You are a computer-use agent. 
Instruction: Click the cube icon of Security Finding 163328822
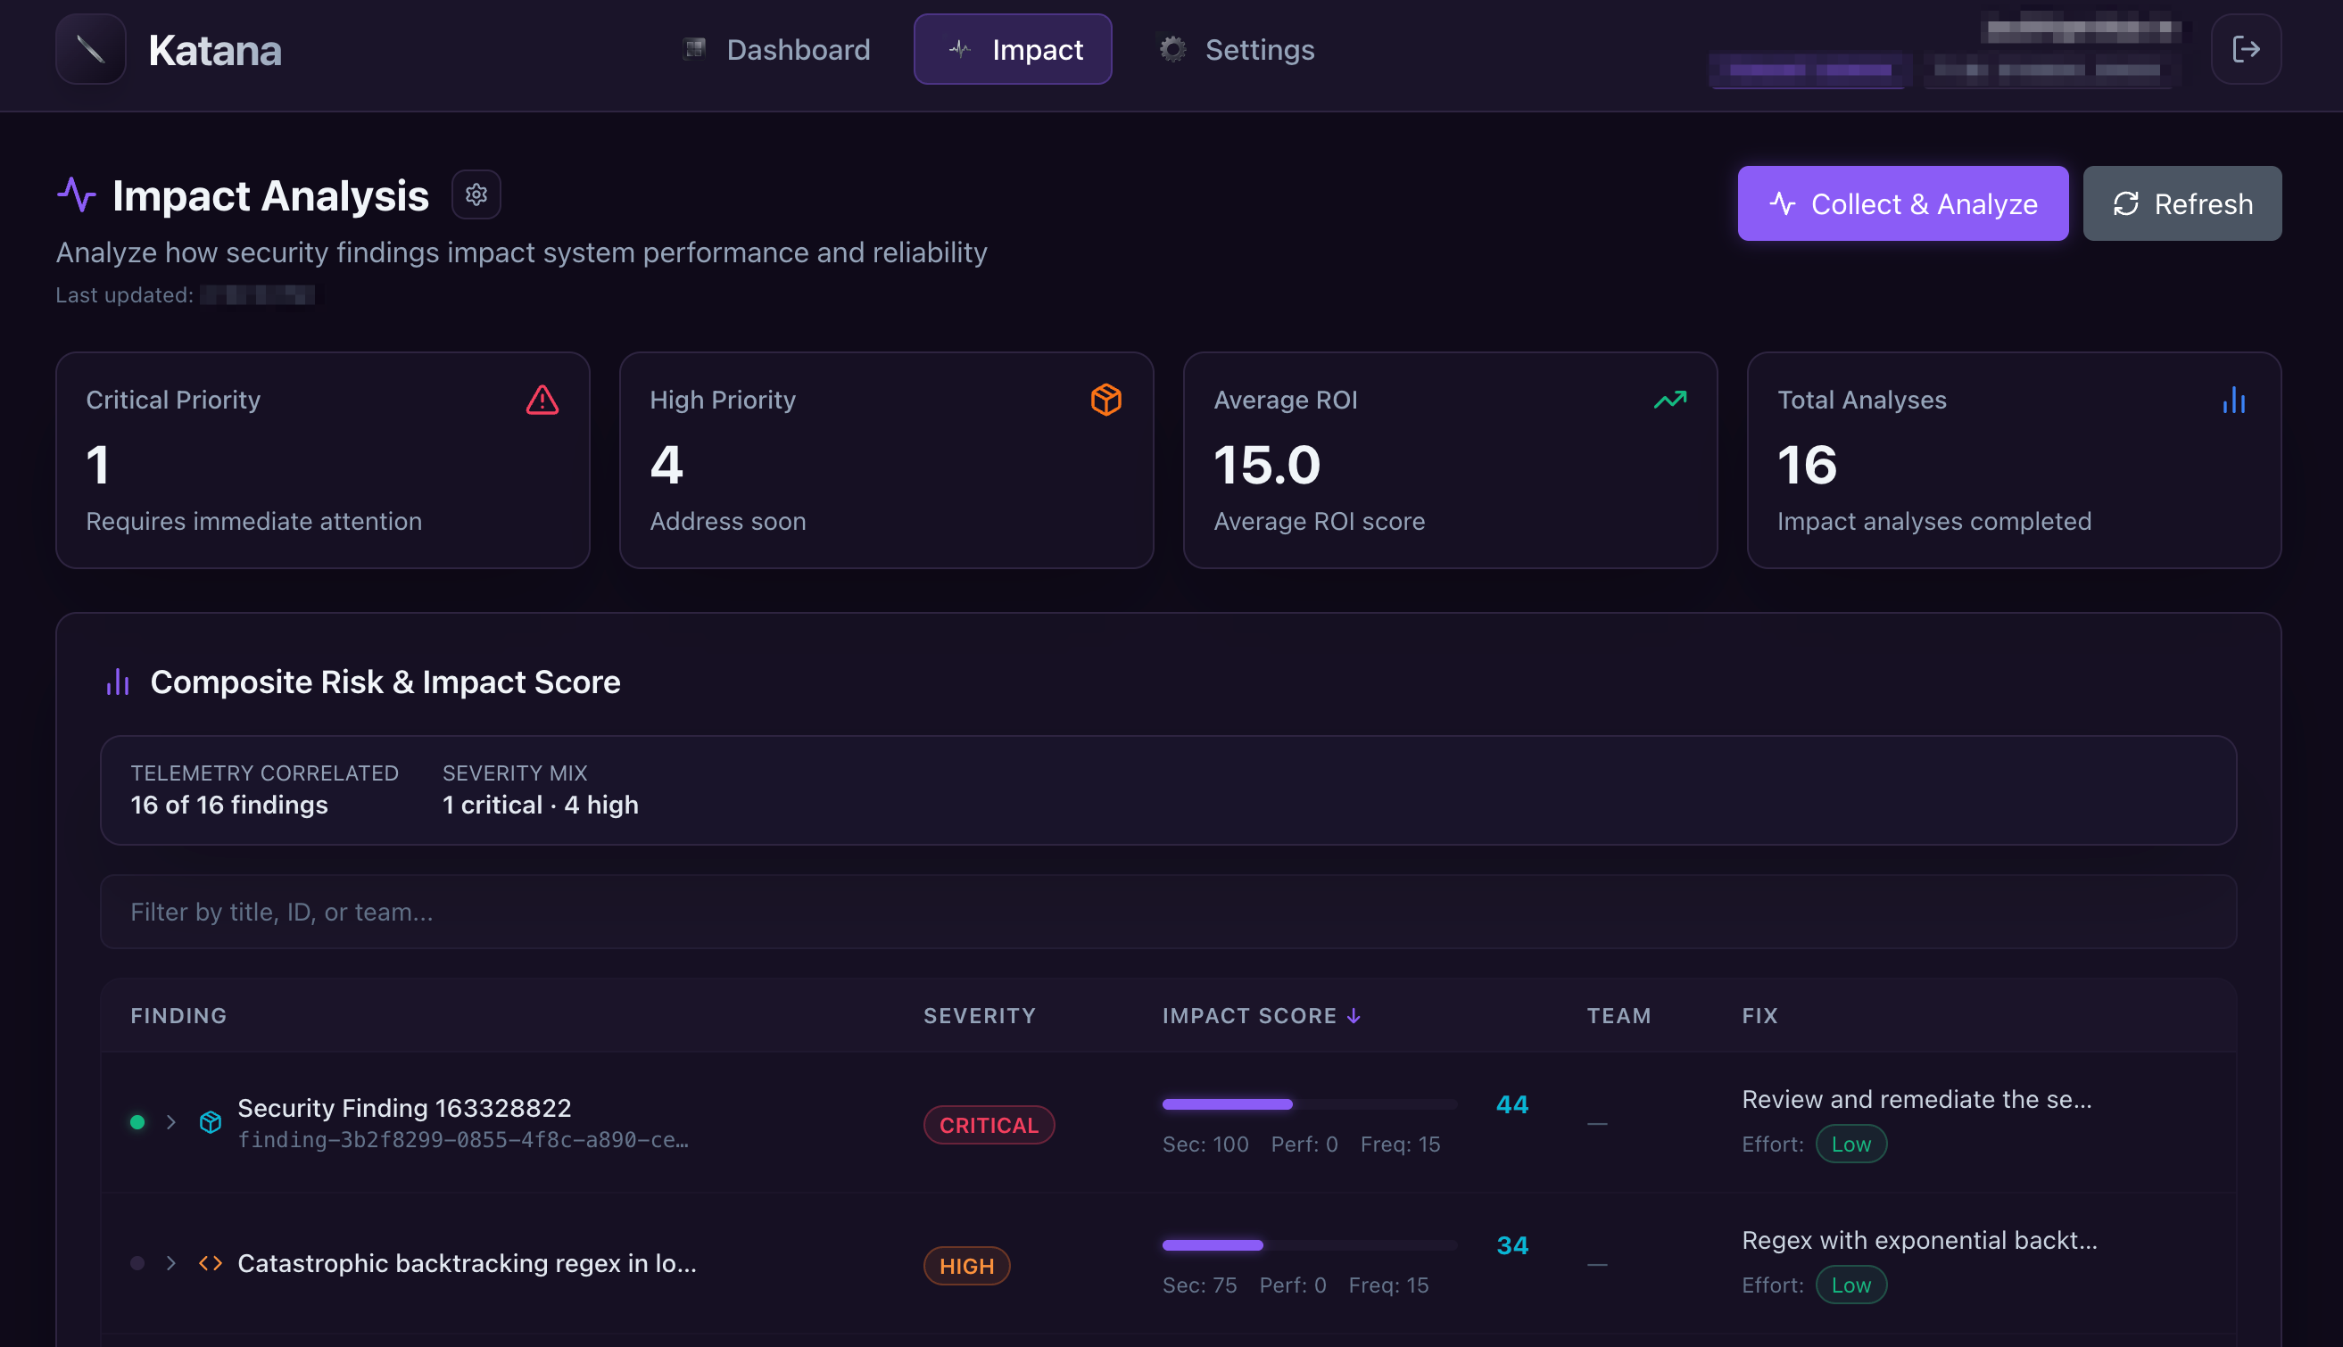pyautogui.click(x=211, y=1121)
